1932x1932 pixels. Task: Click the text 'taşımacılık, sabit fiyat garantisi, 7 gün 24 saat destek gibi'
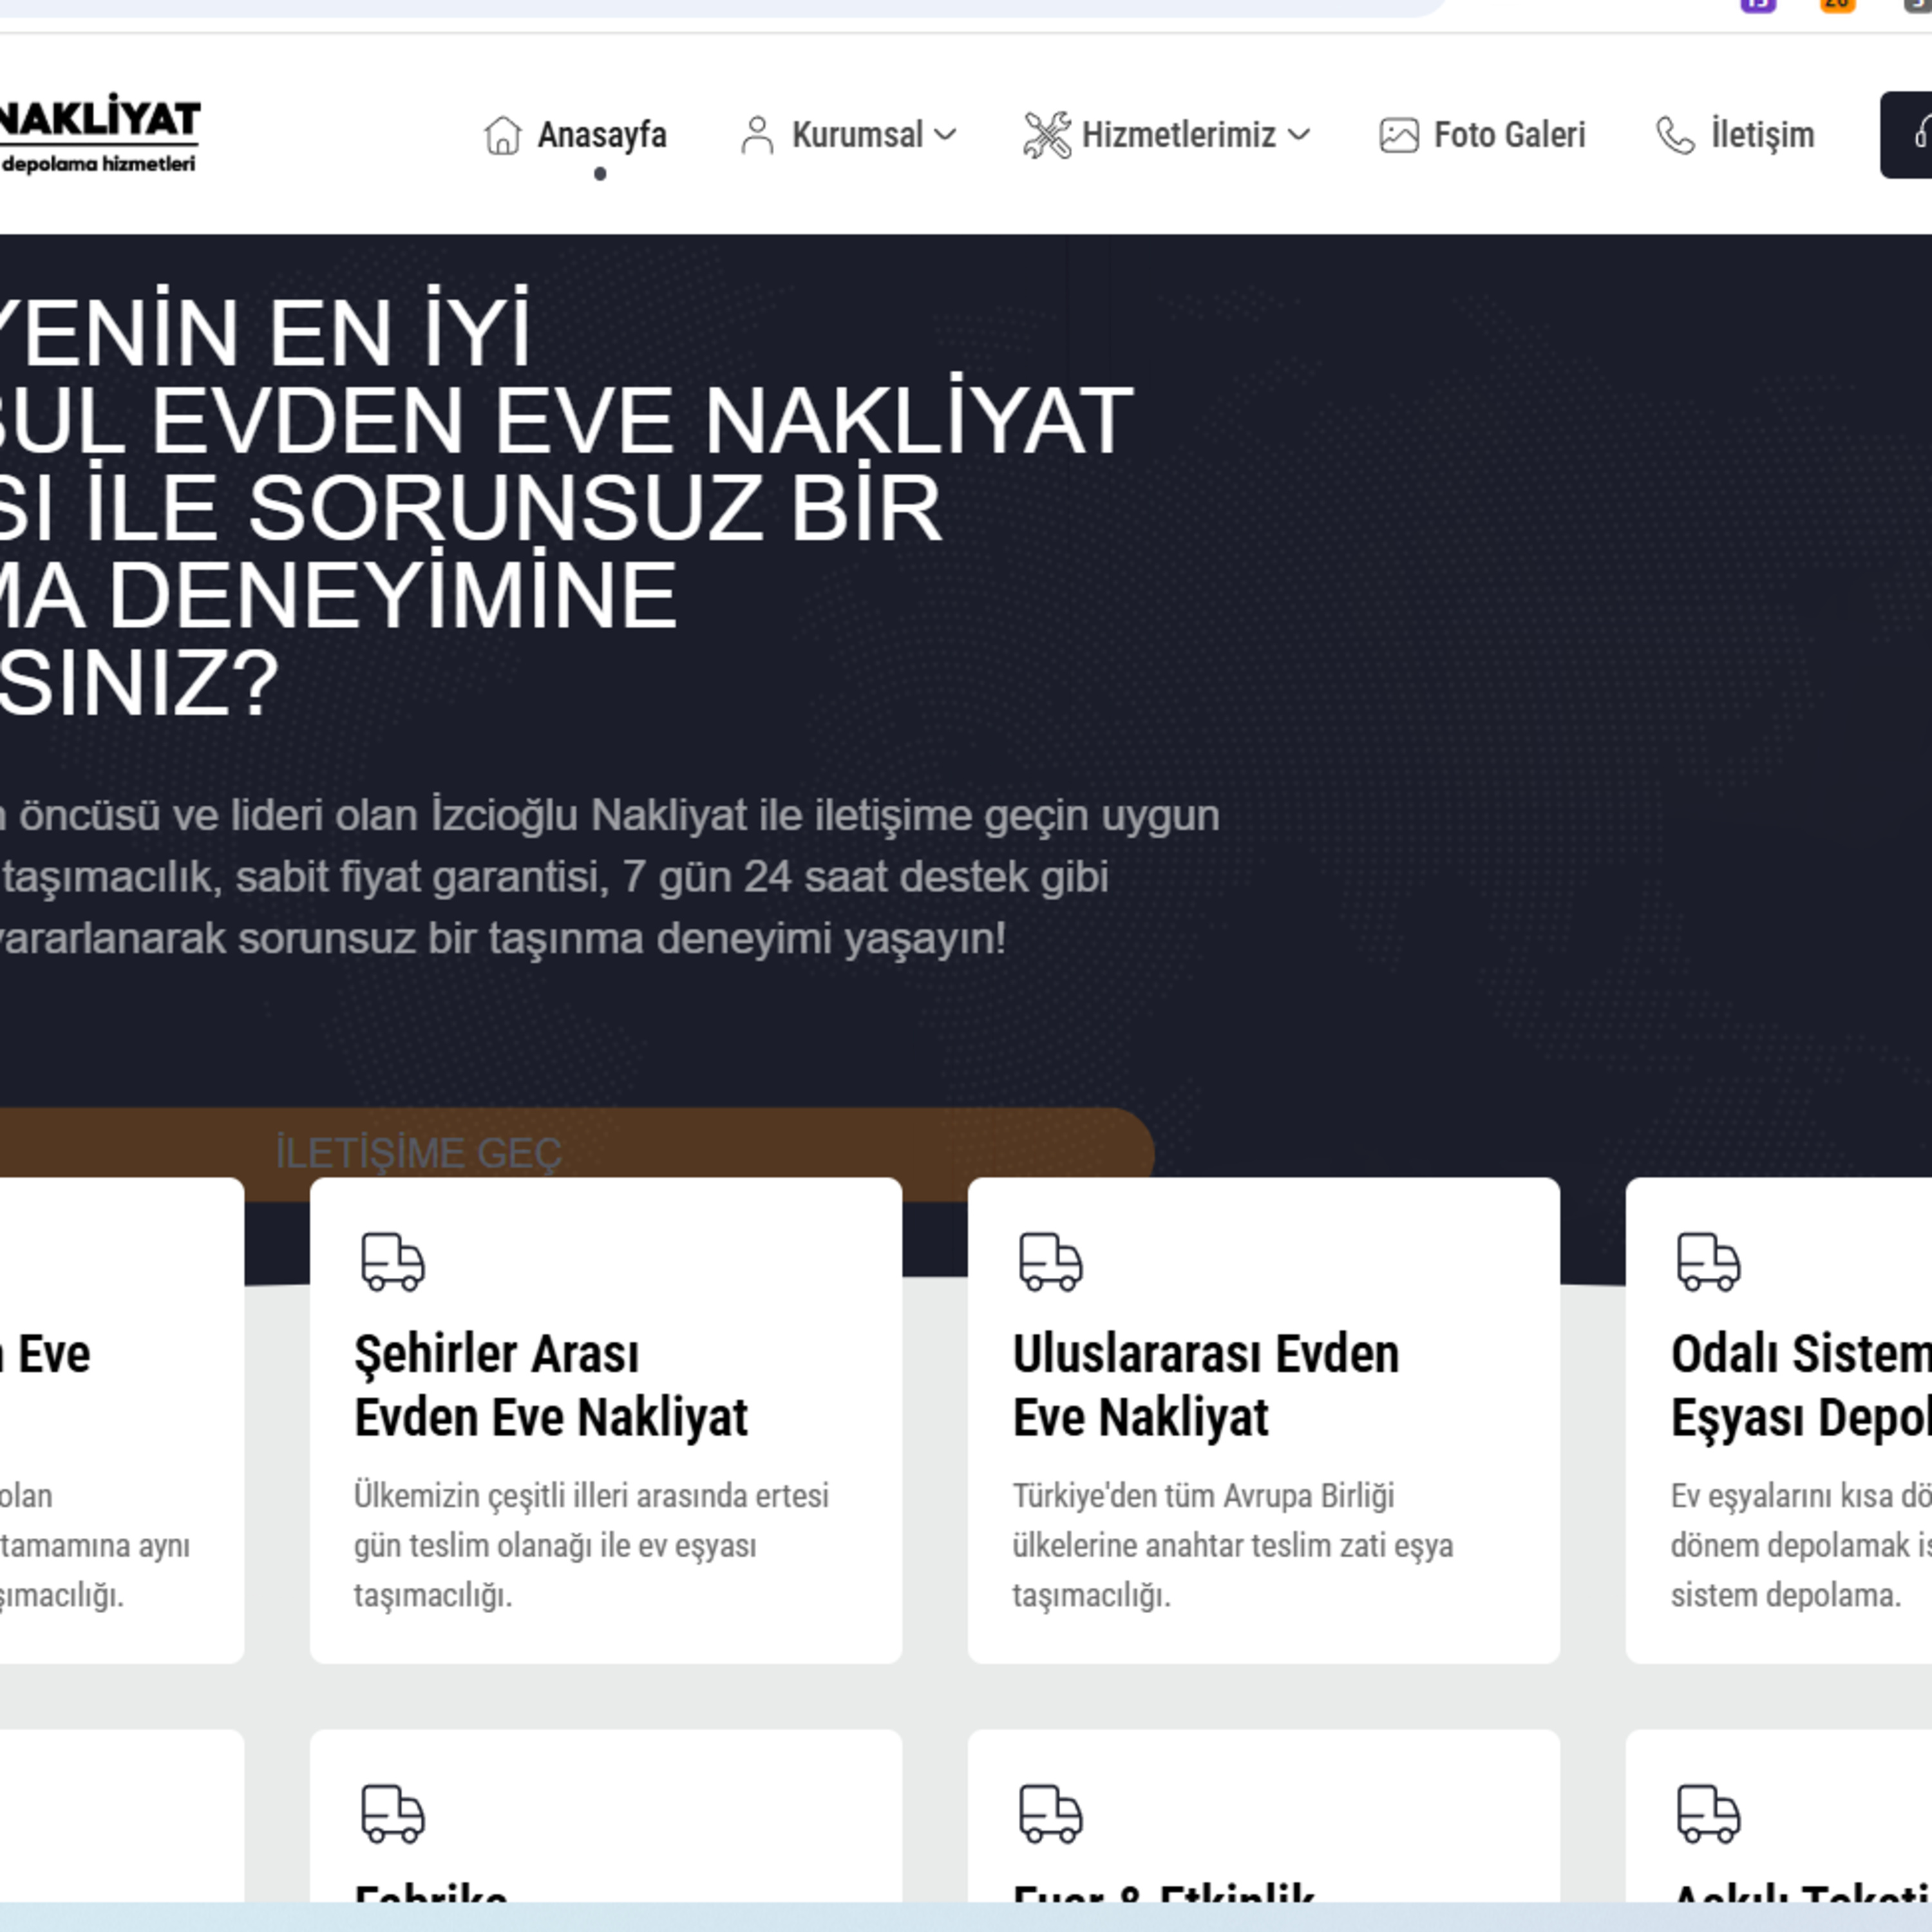click(x=554, y=877)
